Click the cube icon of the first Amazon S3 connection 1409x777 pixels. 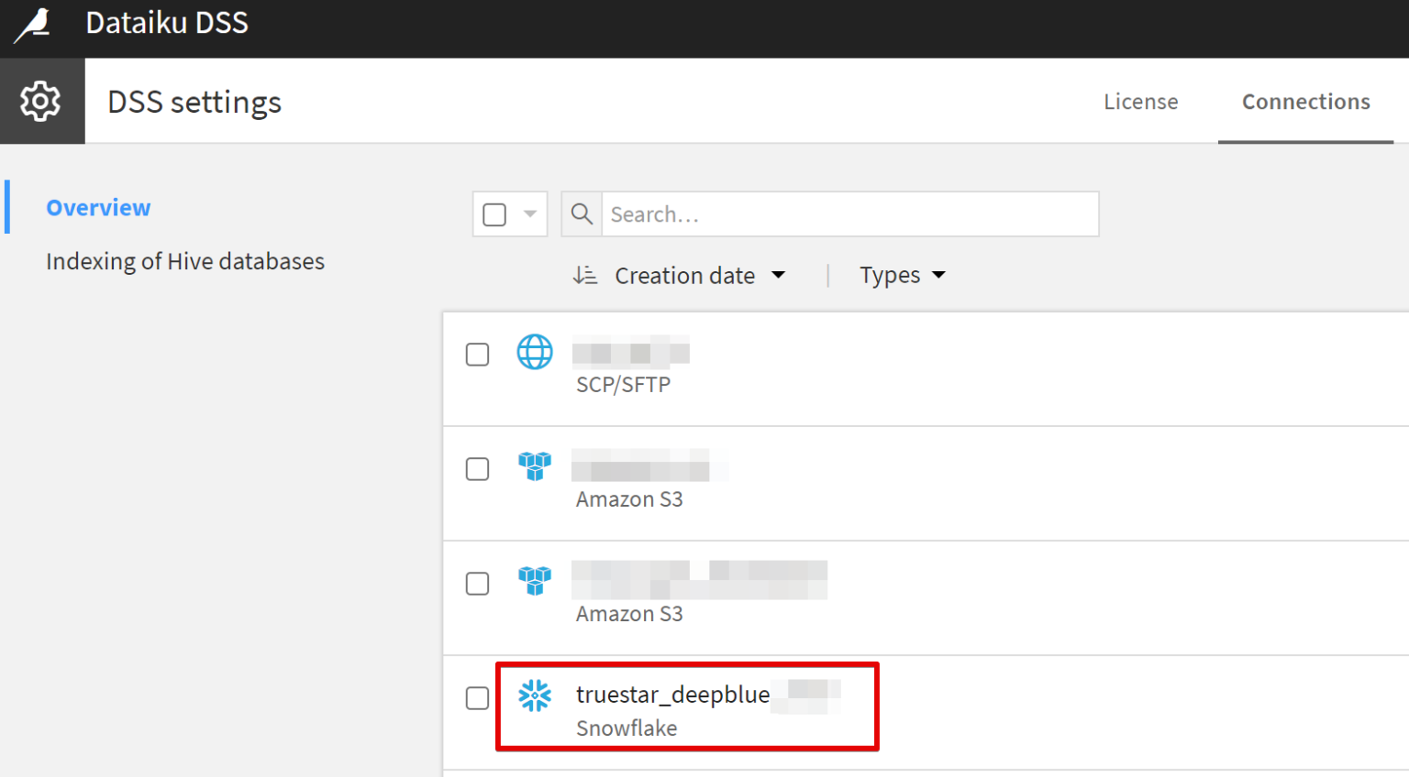point(535,466)
